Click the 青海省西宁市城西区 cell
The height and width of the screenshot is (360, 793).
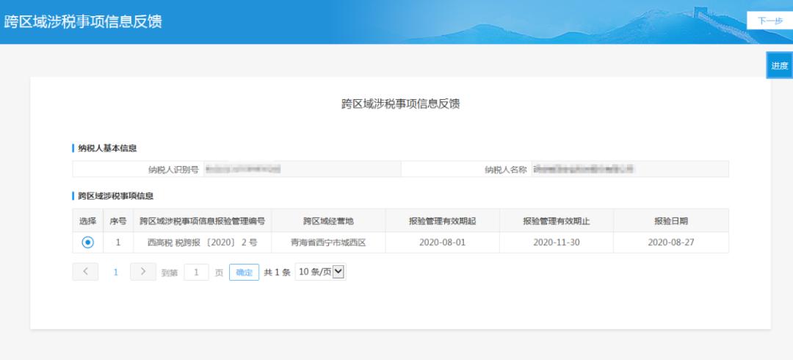[x=328, y=242]
